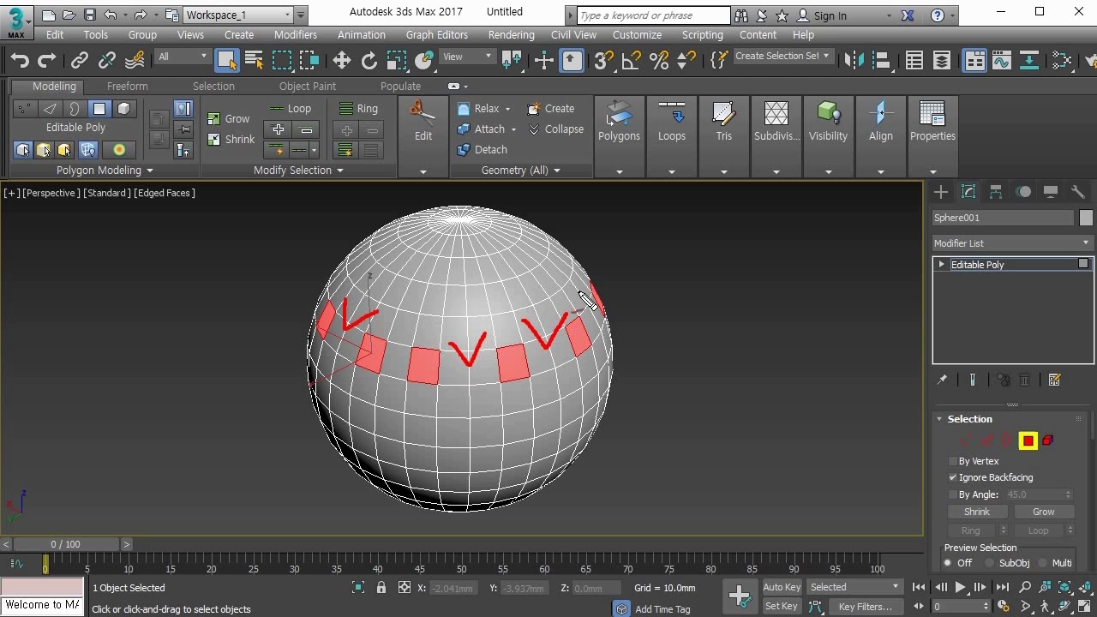The width and height of the screenshot is (1097, 617).
Task: Expand the Editable Poly modifier stack entry
Action: tap(942, 265)
